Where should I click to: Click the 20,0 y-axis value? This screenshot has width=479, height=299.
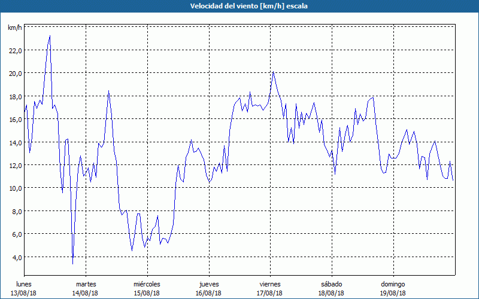point(16,74)
